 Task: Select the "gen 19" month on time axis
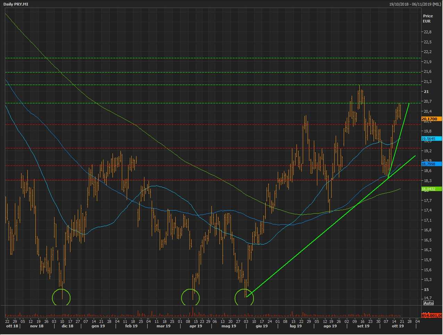[x=98, y=326]
